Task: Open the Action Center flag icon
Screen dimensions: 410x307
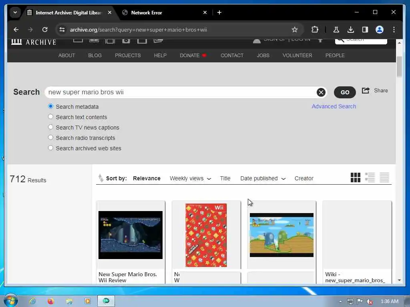Action: tap(360, 301)
